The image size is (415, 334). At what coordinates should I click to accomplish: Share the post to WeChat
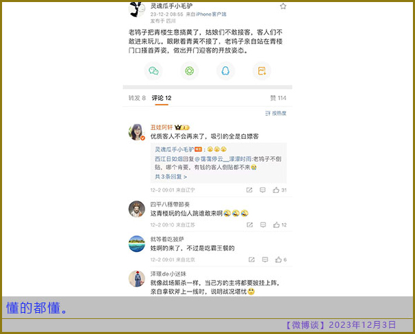(153, 71)
